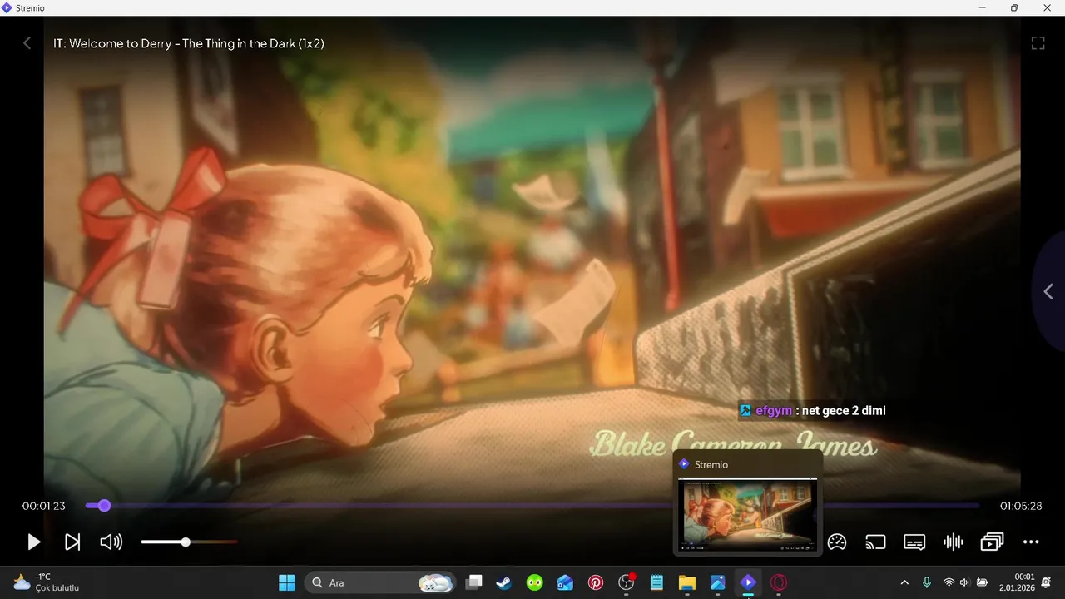Open playback speed gauge menu

pyautogui.click(x=837, y=542)
